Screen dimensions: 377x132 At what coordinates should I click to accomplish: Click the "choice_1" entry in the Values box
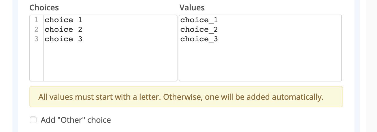point(199,20)
